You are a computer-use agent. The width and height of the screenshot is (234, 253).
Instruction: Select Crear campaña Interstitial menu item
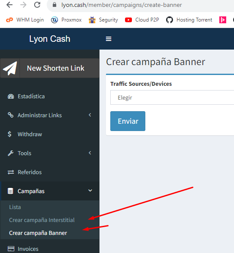pyautogui.click(x=42, y=220)
